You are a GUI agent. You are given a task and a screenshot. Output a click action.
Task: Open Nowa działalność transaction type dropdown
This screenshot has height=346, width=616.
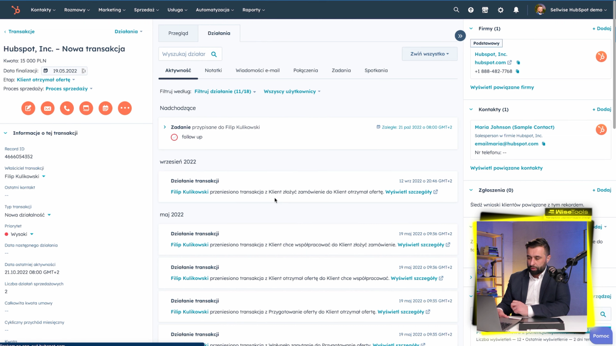[28, 215]
